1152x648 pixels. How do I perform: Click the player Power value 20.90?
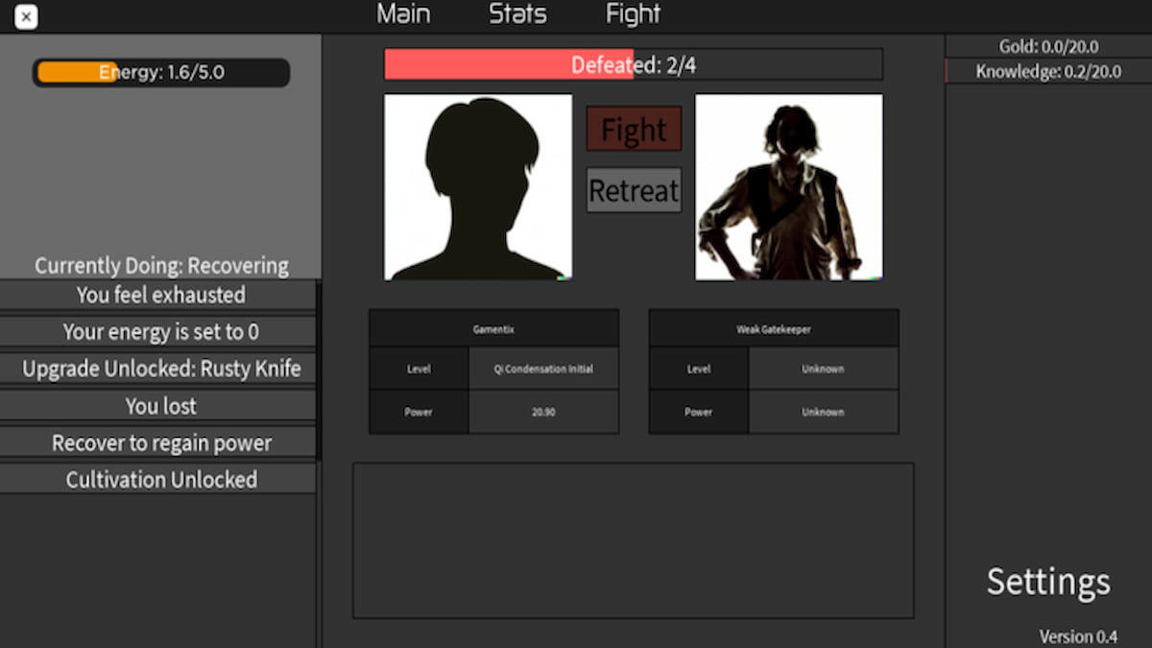543,412
